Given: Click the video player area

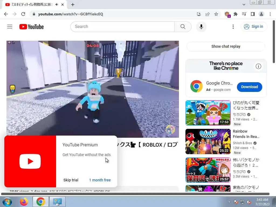Looking at the screenshot, I should (x=93, y=89).
